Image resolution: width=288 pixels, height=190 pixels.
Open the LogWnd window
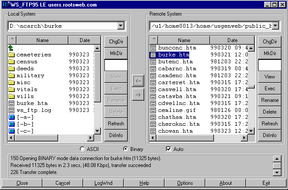(103, 183)
